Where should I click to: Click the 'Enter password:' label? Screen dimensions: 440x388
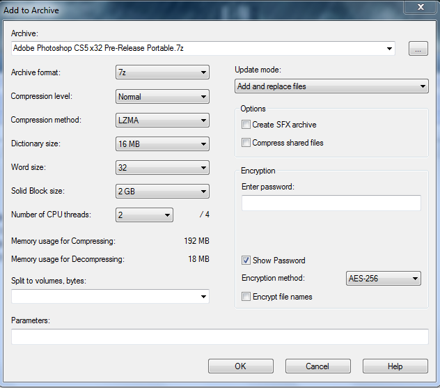point(268,187)
